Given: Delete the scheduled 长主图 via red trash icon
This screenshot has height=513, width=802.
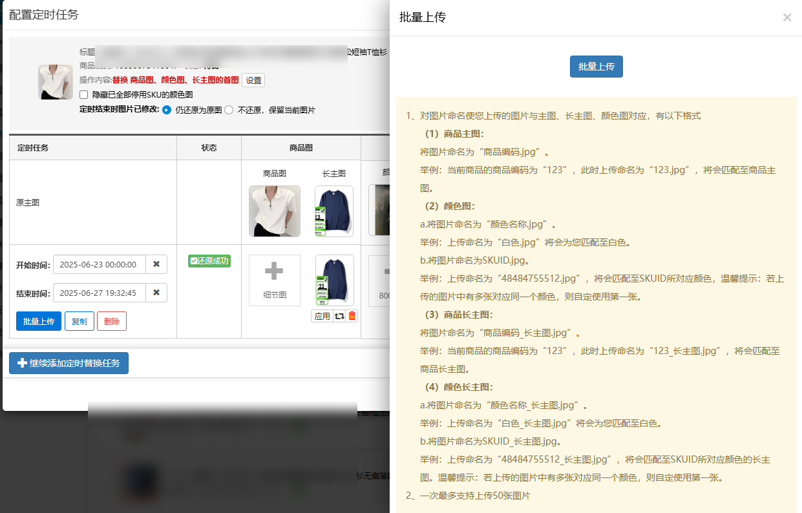Looking at the screenshot, I should [352, 316].
